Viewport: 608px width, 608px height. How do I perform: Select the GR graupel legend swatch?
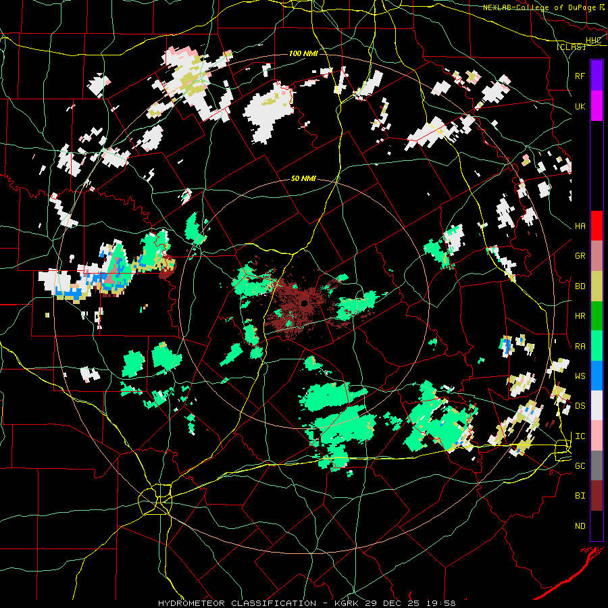click(597, 256)
